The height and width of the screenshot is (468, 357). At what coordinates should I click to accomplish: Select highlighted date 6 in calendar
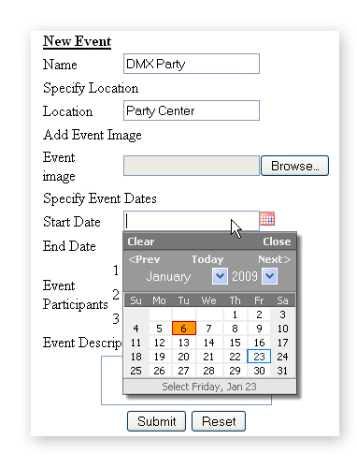(184, 329)
